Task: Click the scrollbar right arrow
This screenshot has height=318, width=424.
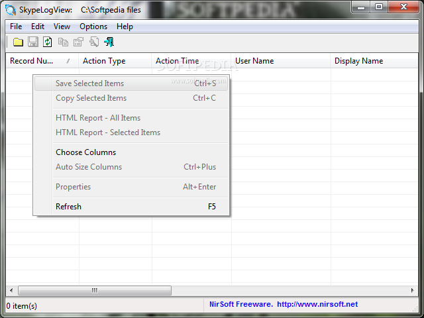Action: (x=412, y=290)
